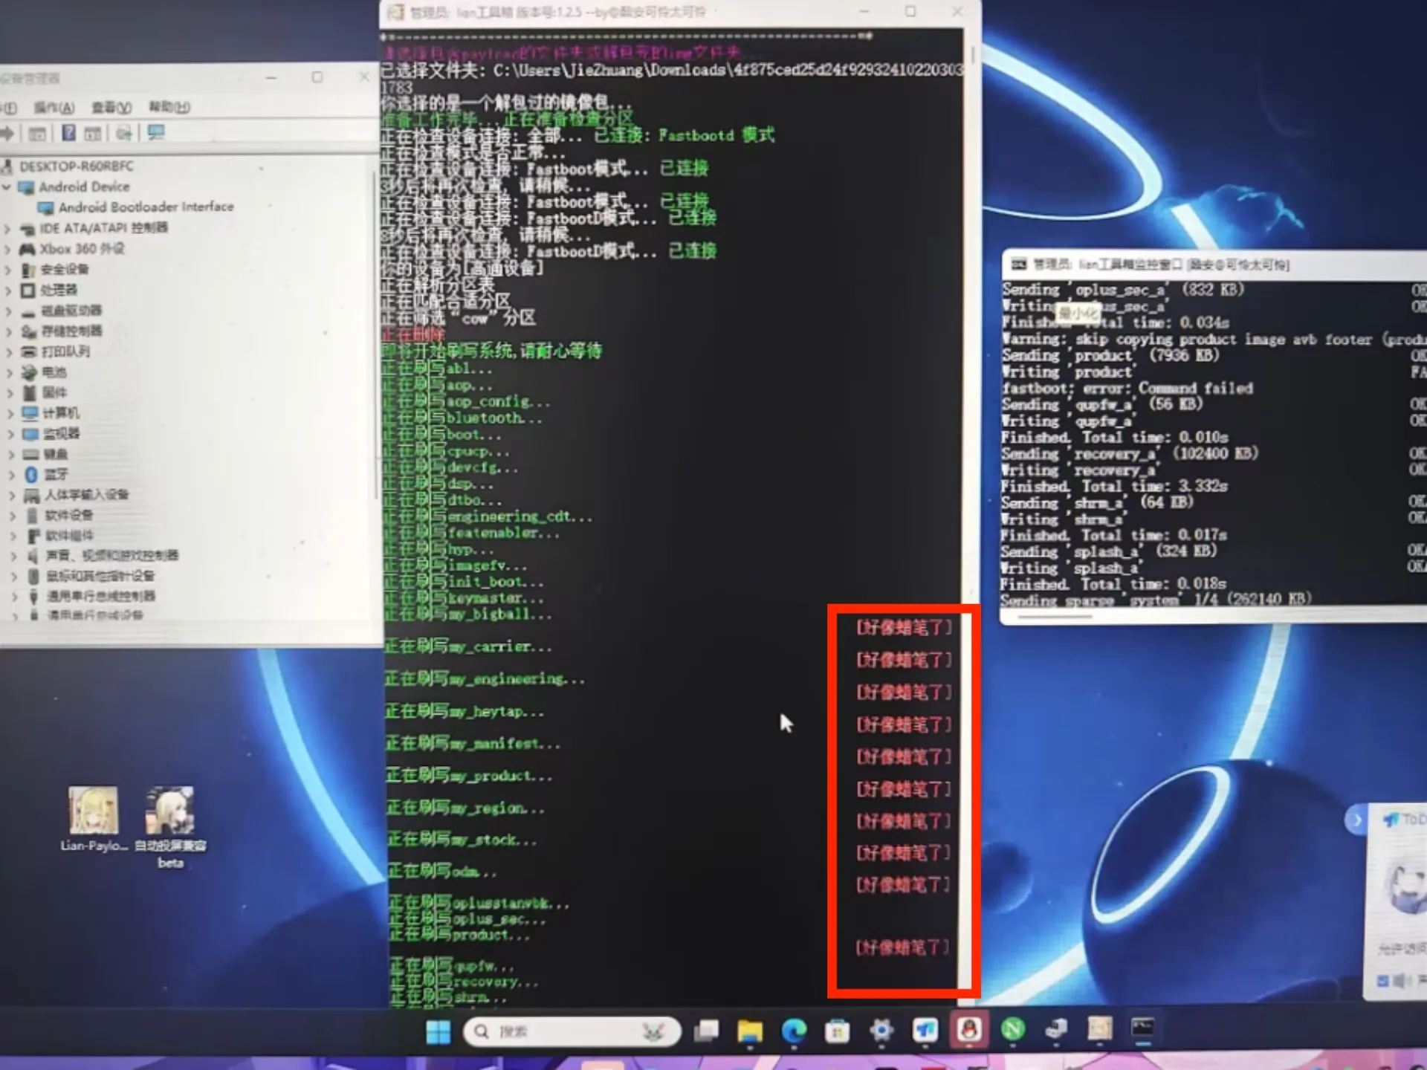Click the '你的设备为[高通设备]' console line
This screenshot has height=1070, width=1427.
click(462, 267)
